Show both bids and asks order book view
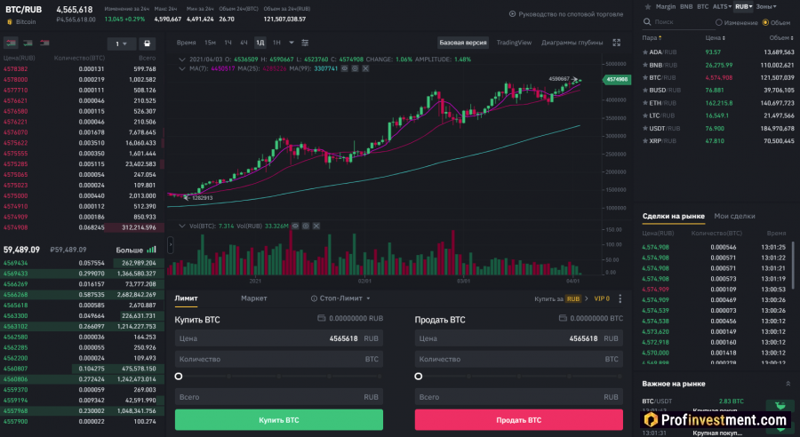Screen dimensions: 800x437 tap(11, 43)
